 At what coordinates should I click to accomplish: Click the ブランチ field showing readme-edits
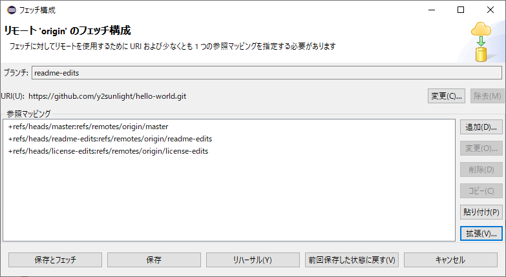(267, 73)
